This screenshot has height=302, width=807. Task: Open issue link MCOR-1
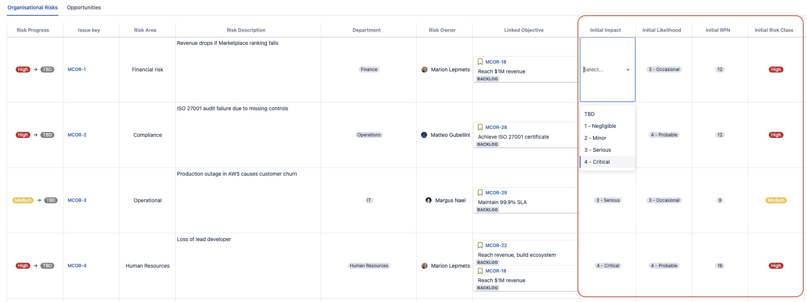(77, 70)
